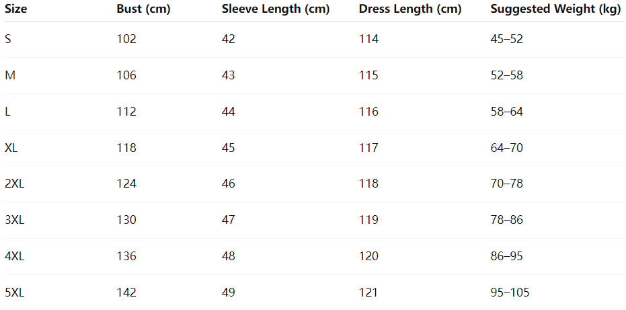Image resolution: width=626 pixels, height=310 pixels.
Task: Select the Sleeve Length (cm) header
Action: [x=274, y=9]
